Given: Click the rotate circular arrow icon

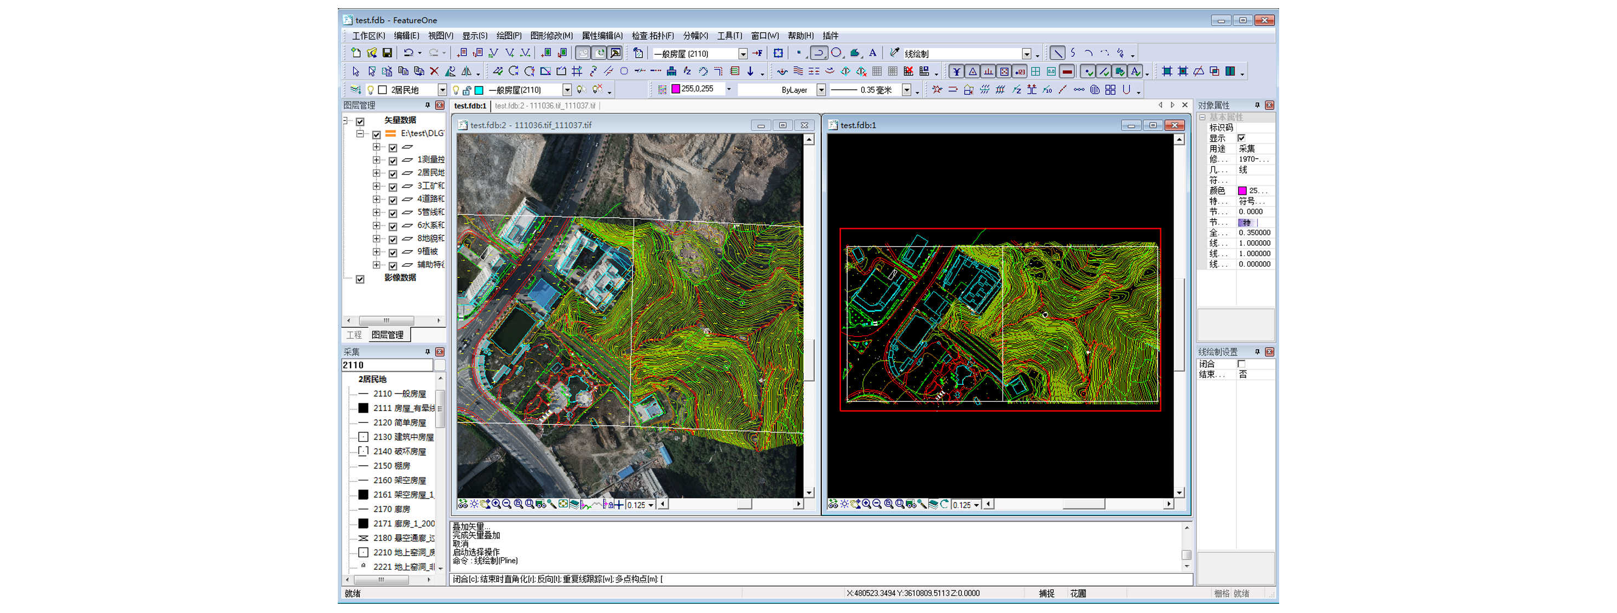Looking at the screenshot, I should (x=514, y=72).
